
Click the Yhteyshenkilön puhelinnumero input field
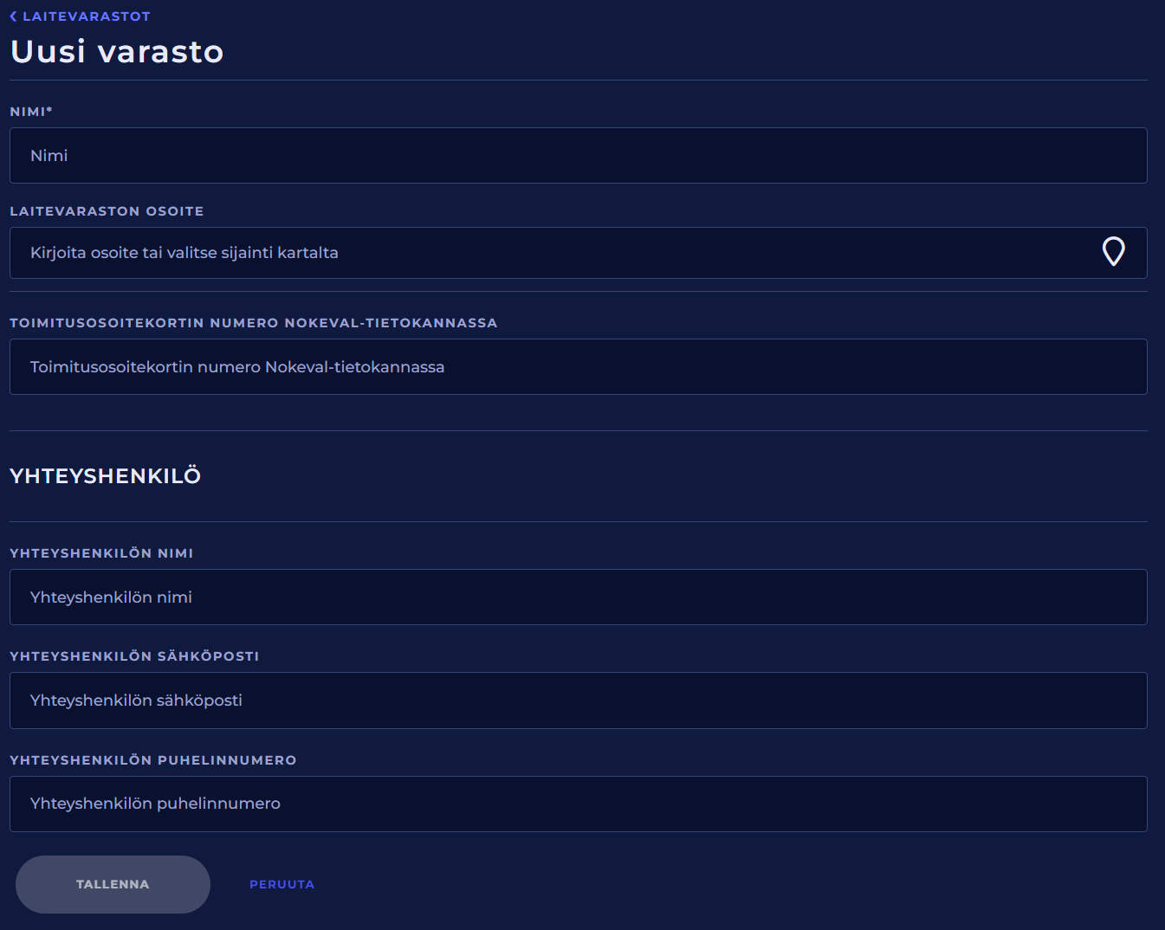pos(578,804)
